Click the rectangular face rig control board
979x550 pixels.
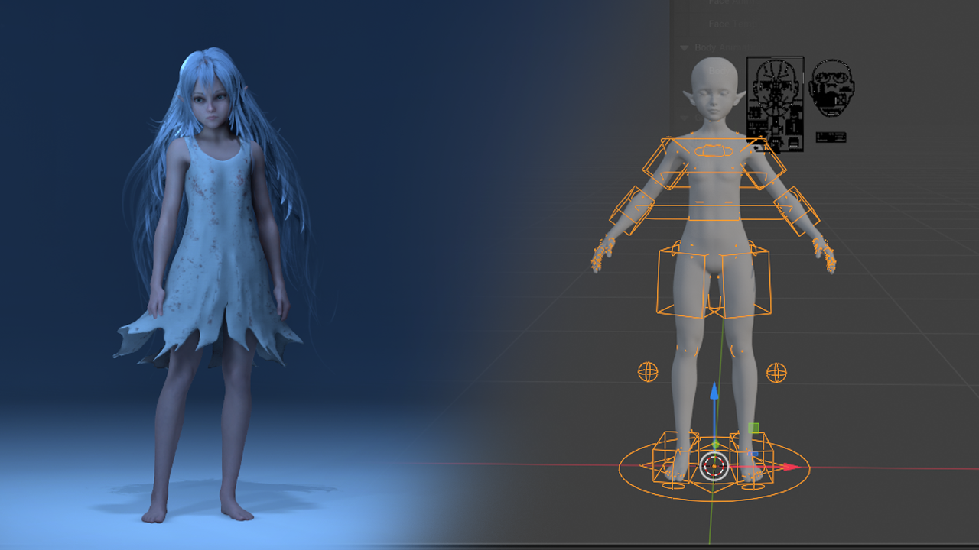(x=775, y=104)
